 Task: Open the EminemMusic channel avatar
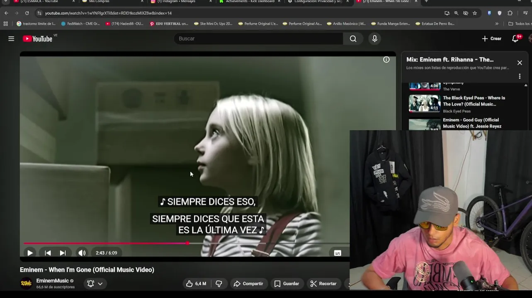click(x=26, y=284)
